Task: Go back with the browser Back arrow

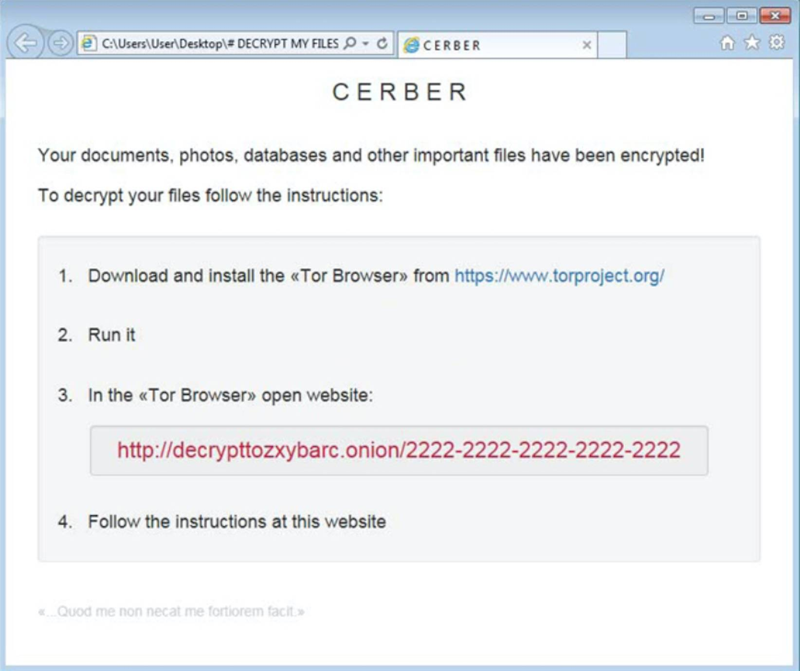Action: coord(25,43)
